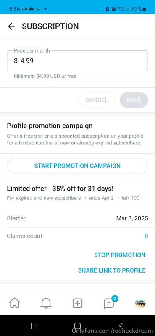Tap the Wi-Fi status bar icon
155x336 pixels.
121,9
